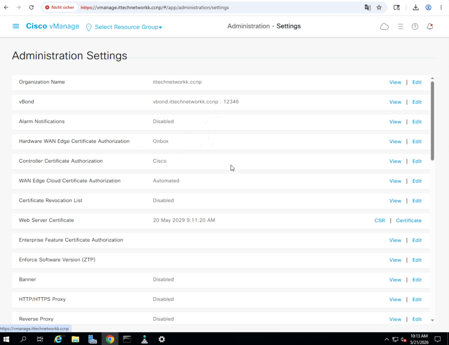Edit Alarm Notifications setting
The height and width of the screenshot is (345, 449).
click(417, 122)
